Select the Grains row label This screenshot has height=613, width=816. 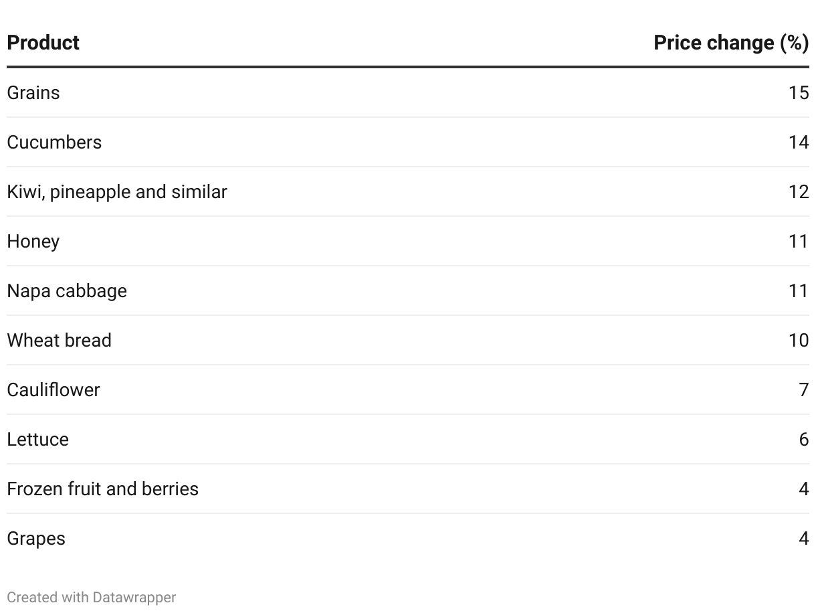[x=33, y=92]
